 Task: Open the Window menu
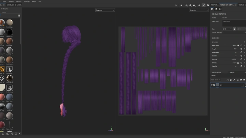coord(11,2)
